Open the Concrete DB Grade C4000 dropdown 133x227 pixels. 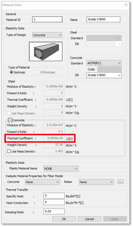(x=104, y=75)
